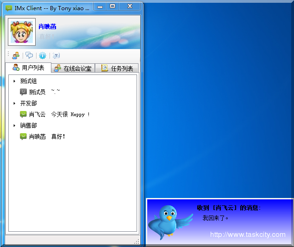Click the 肖映茵 username in header

[47, 26]
